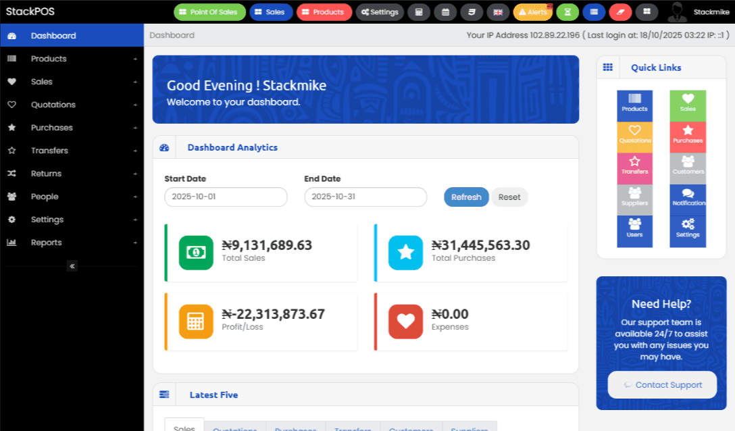Image resolution: width=735 pixels, height=431 pixels.
Task: Expand the Products sidebar menu
Action: (x=72, y=59)
